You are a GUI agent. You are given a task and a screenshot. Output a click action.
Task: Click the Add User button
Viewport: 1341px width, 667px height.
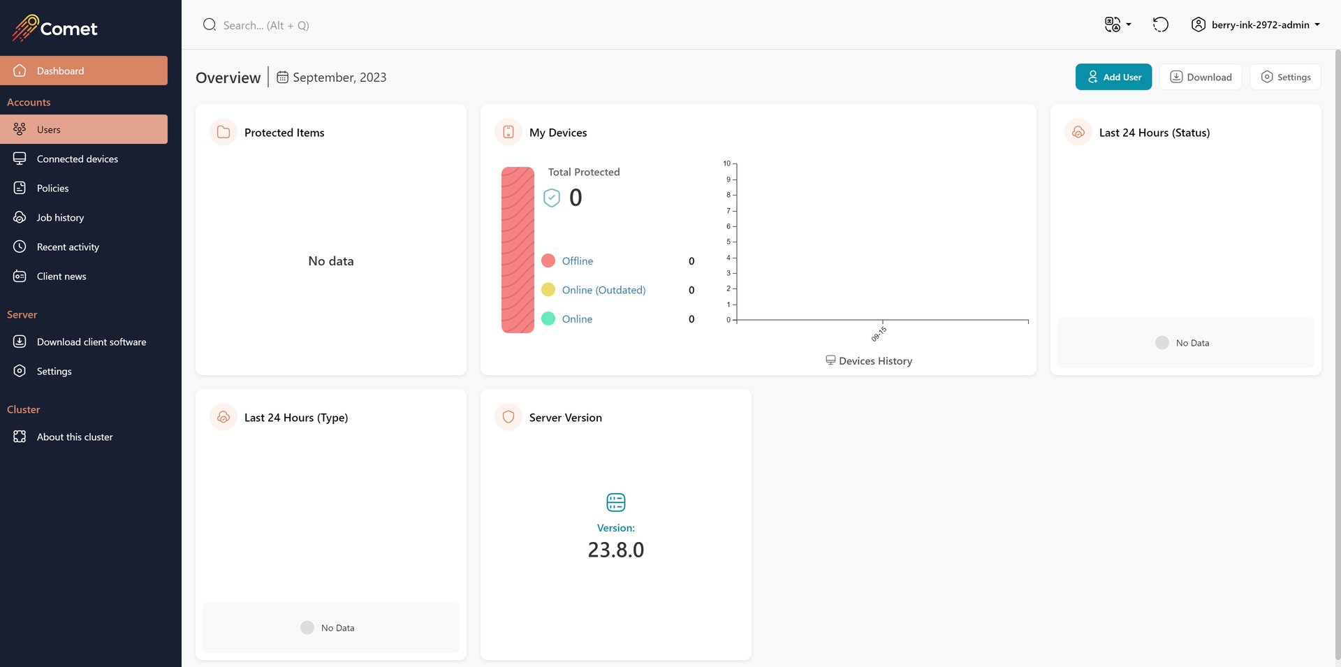[x=1113, y=77]
